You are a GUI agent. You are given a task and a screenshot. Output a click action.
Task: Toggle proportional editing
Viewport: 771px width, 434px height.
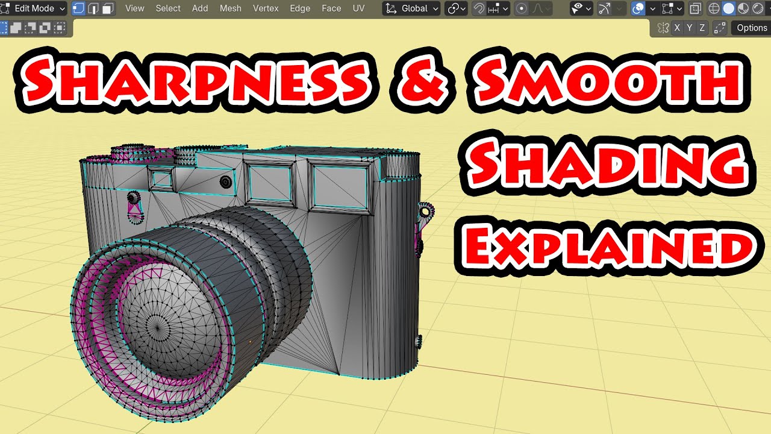coord(522,8)
